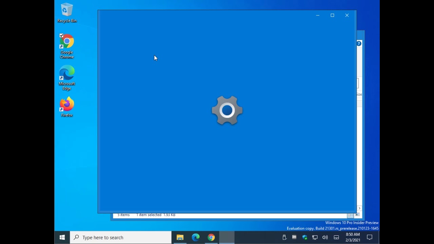Switch File Explorer to large icons view

[357, 215]
